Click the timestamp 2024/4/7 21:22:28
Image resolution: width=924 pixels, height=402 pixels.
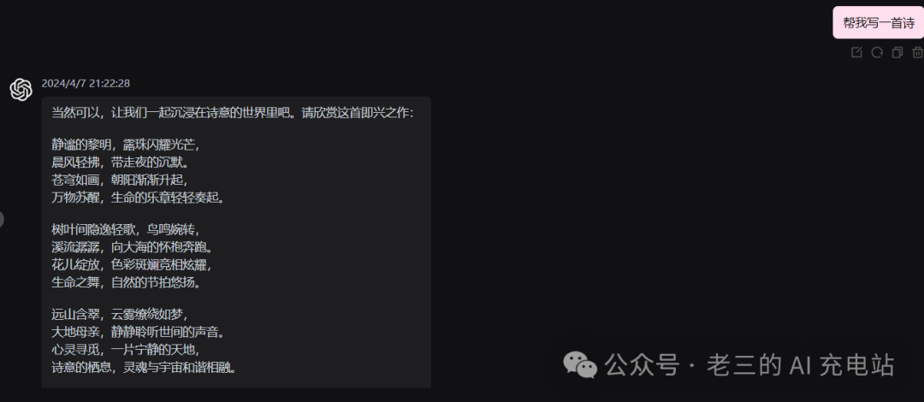86,83
